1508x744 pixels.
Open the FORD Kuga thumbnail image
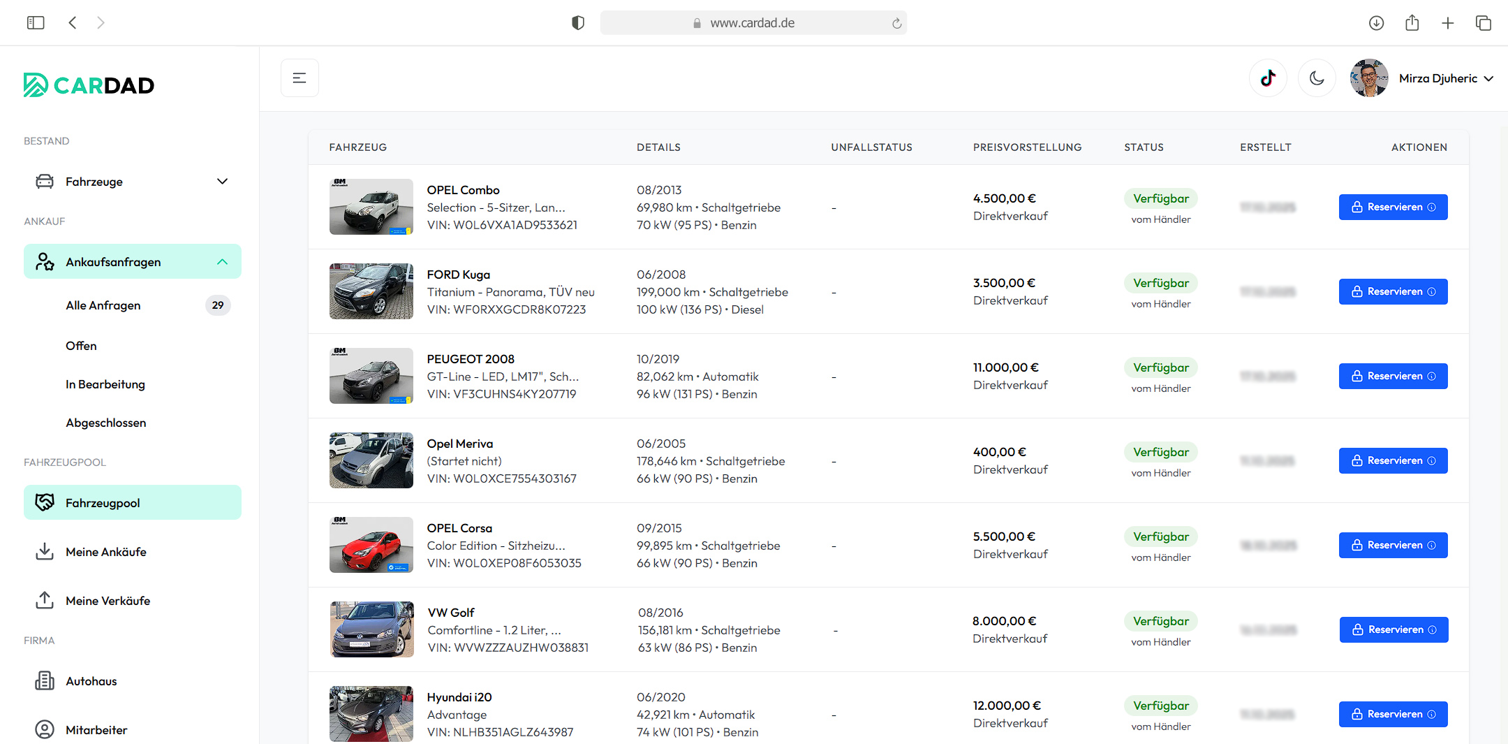[x=371, y=291]
